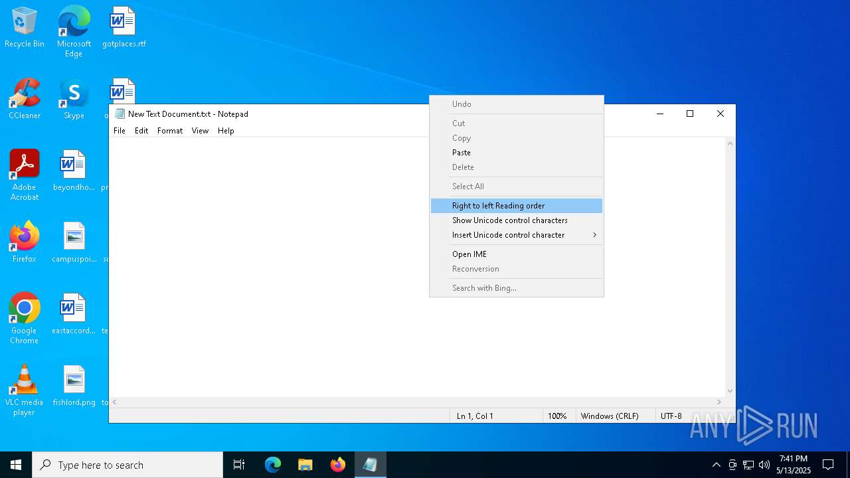Toggle Right to left Reading order
This screenshot has height=478, width=850.
point(517,206)
